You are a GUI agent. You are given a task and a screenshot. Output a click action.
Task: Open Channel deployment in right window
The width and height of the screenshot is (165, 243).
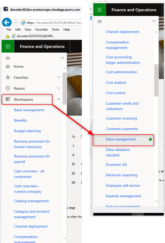[123, 32]
